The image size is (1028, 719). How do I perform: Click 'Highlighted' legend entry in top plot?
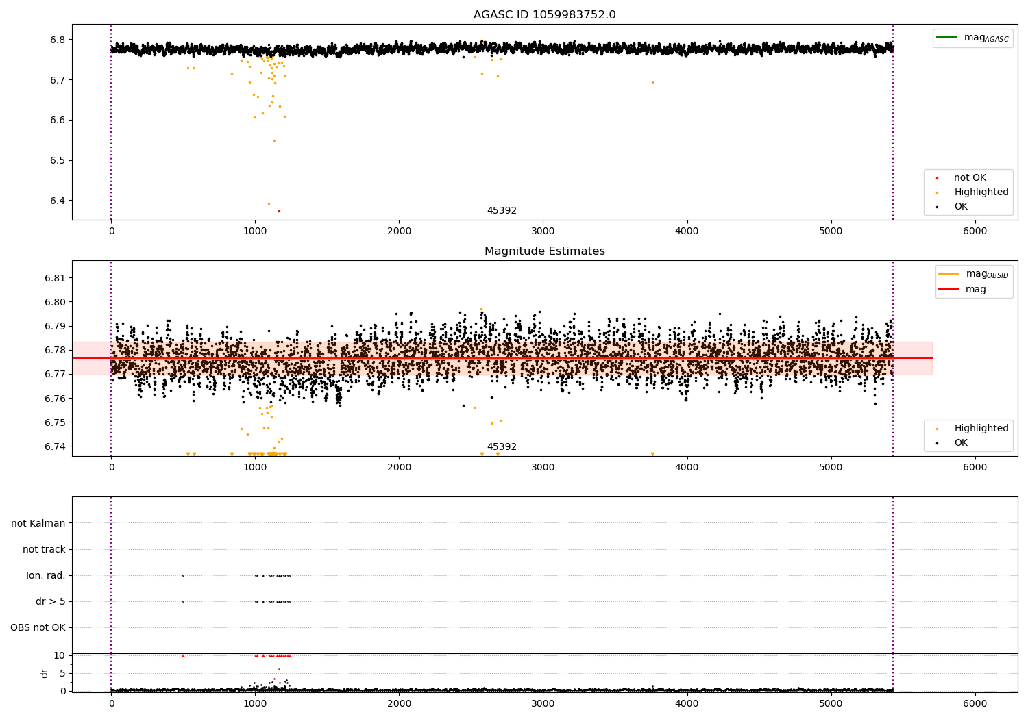[x=972, y=192]
